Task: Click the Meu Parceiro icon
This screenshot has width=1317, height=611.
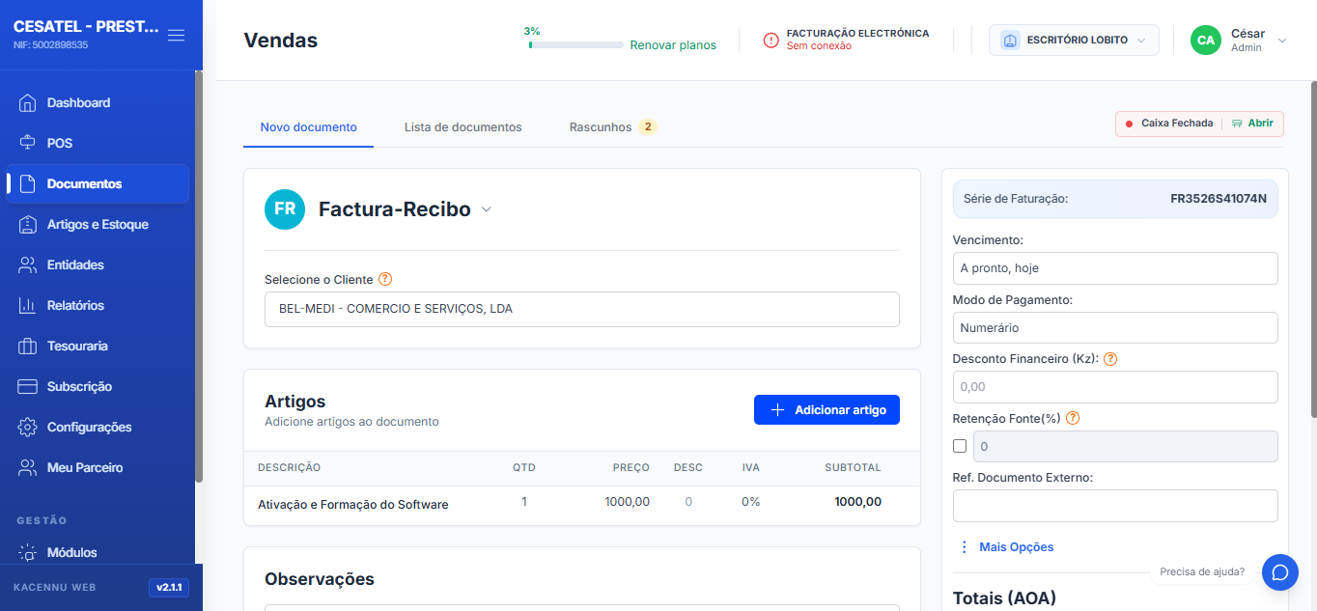Action: 28,467
